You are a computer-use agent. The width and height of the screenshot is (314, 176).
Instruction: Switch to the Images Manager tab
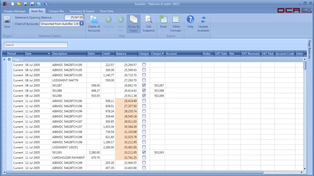[x=15, y=11]
